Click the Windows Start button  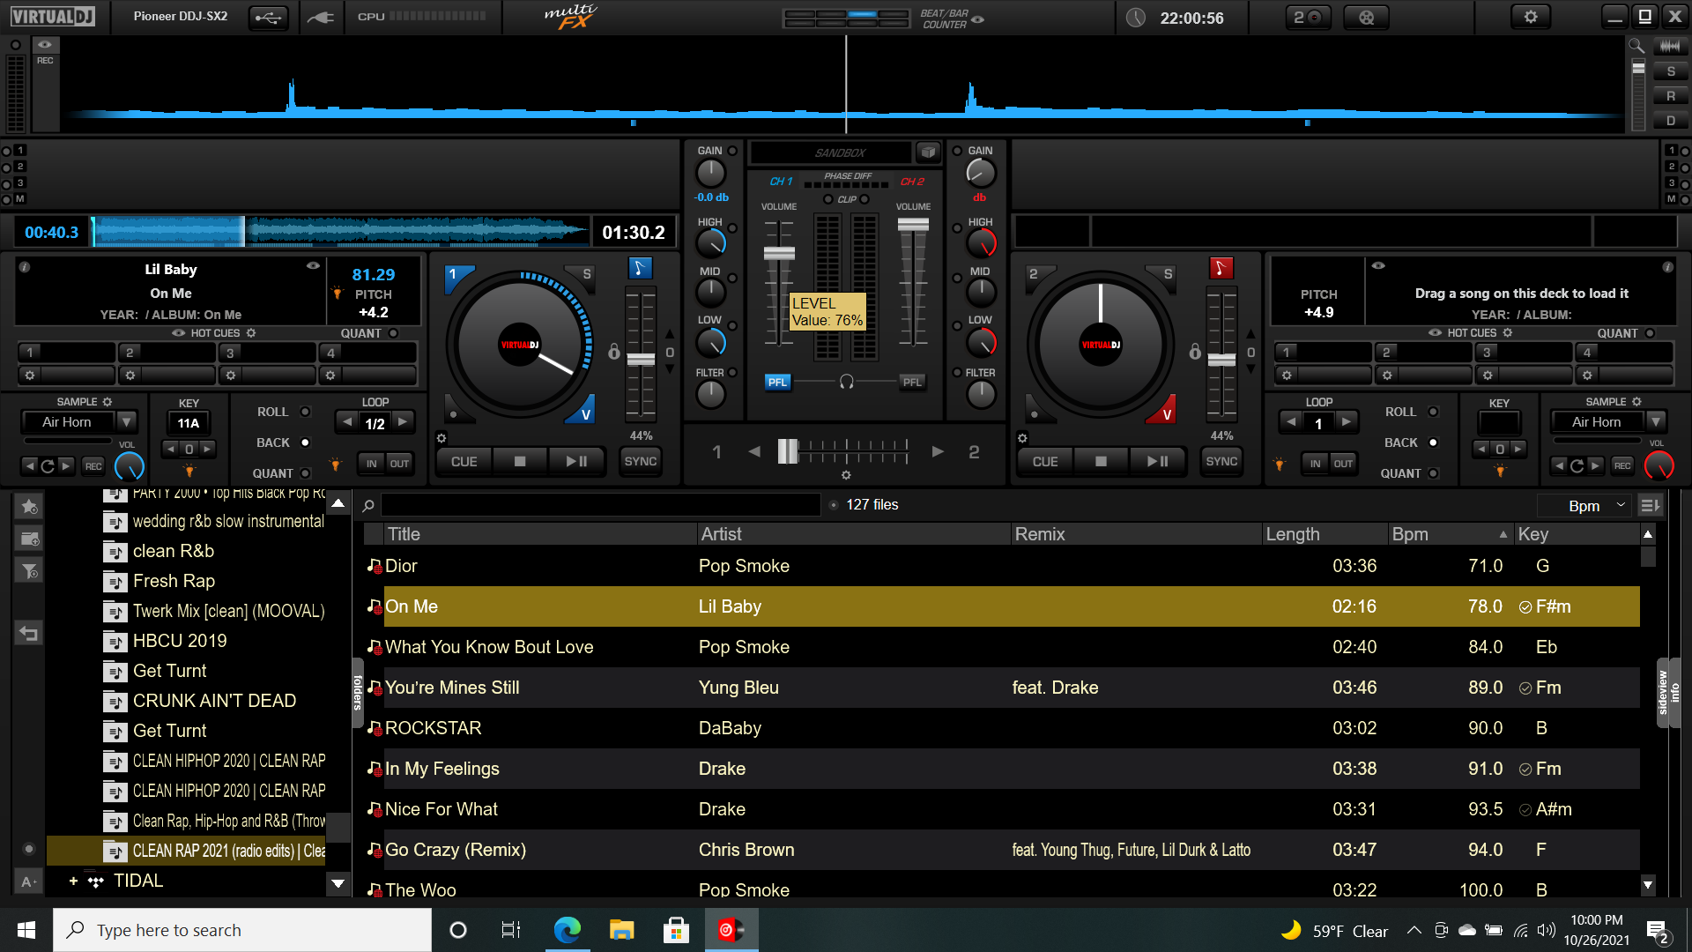point(26,930)
